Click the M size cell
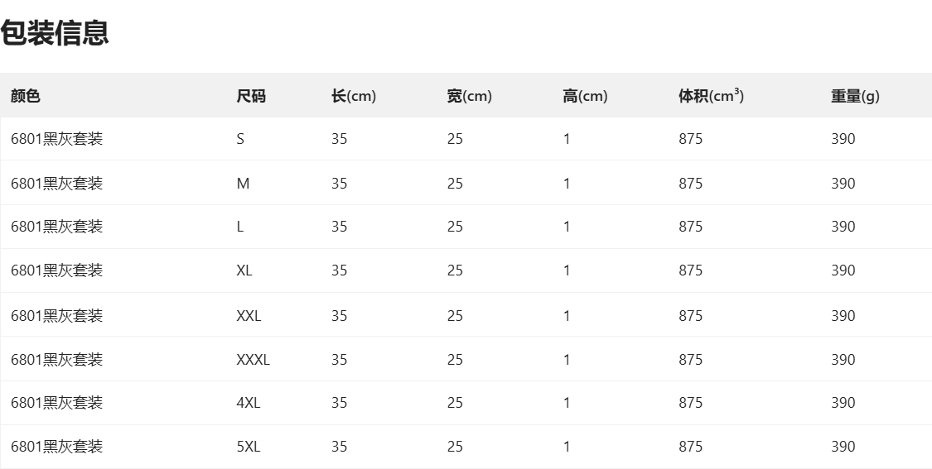This screenshot has width=932, height=469. [x=243, y=184]
